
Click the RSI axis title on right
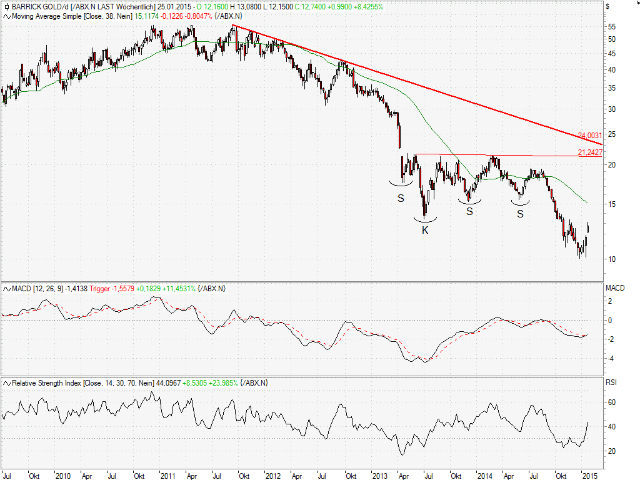[611, 382]
